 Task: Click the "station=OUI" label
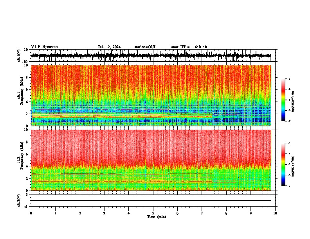[145, 47]
